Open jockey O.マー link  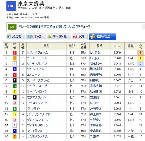[95, 103]
